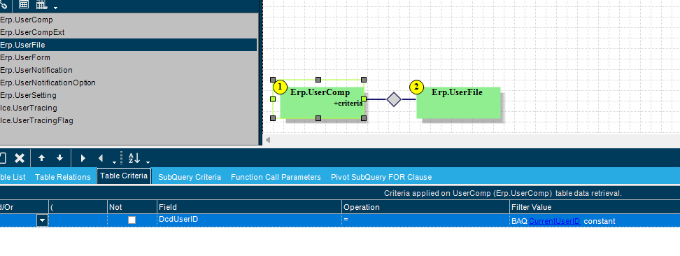
Task: Open Function Call Parameters tab
Action: point(276,177)
